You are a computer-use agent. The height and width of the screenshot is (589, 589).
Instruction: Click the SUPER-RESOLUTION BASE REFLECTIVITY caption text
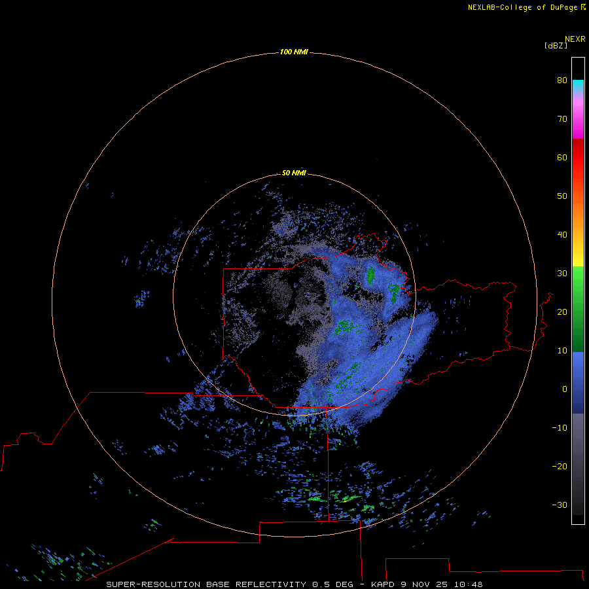point(206,584)
